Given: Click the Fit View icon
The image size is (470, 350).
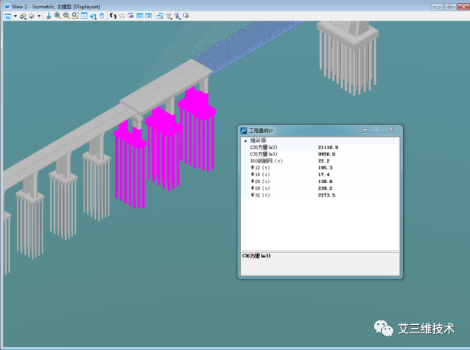Looking at the screenshot, I should point(84,15).
